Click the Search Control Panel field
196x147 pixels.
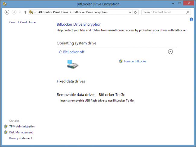click(x=164, y=12)
